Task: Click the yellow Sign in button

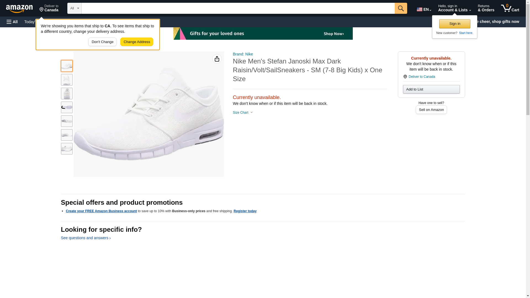Action: [455, 24]
